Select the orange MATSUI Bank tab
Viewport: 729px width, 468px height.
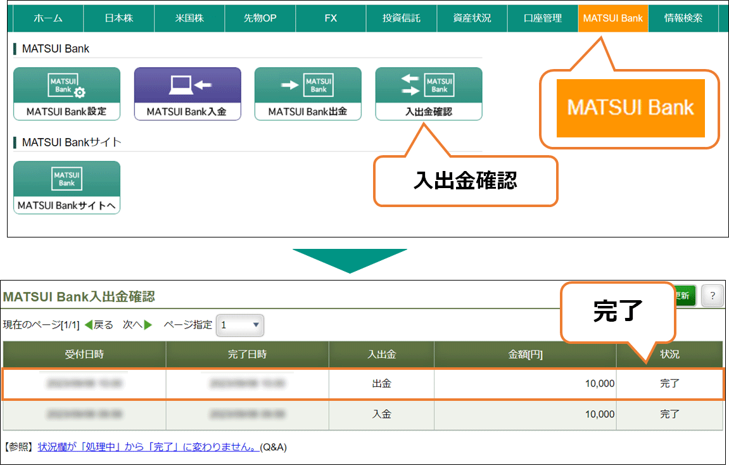pyautogui.click(x=613, y=18)
